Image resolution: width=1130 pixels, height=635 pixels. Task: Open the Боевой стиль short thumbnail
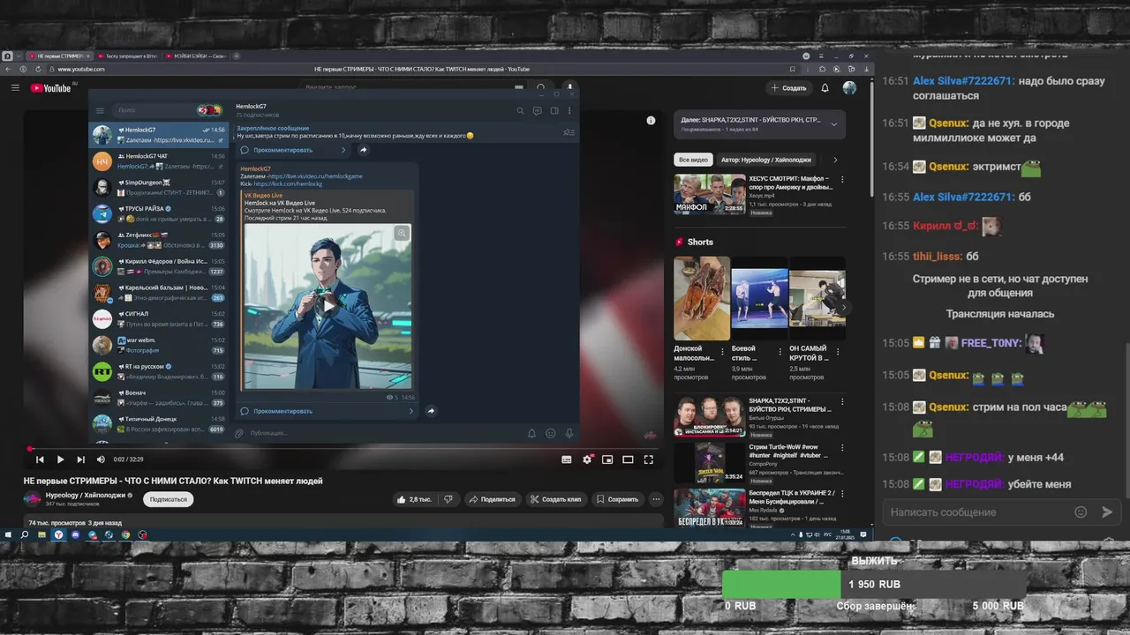(x=759, y=298)
